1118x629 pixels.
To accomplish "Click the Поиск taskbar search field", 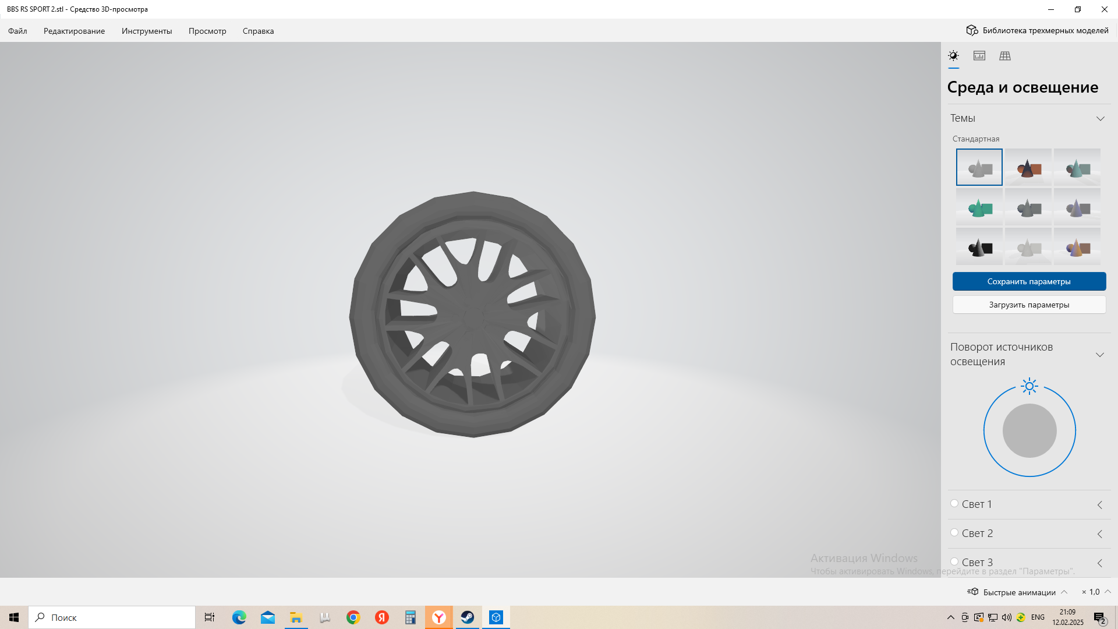I will point(112,617).
